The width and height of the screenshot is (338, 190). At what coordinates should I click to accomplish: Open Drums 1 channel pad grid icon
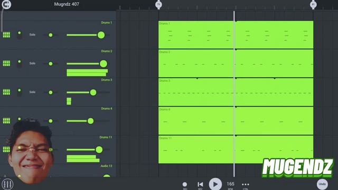tap(6, 35)
